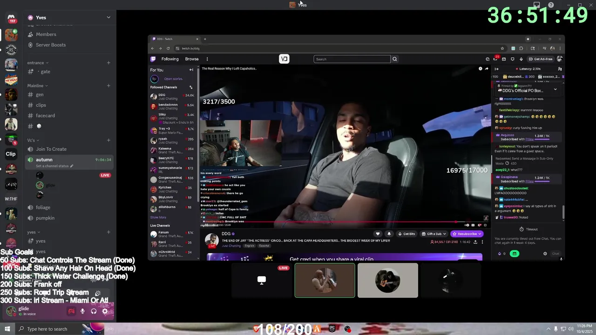This screenshot has width=596, height=335.
Task: Collapse the For You sidebar arrow
Action: [191, 70]
